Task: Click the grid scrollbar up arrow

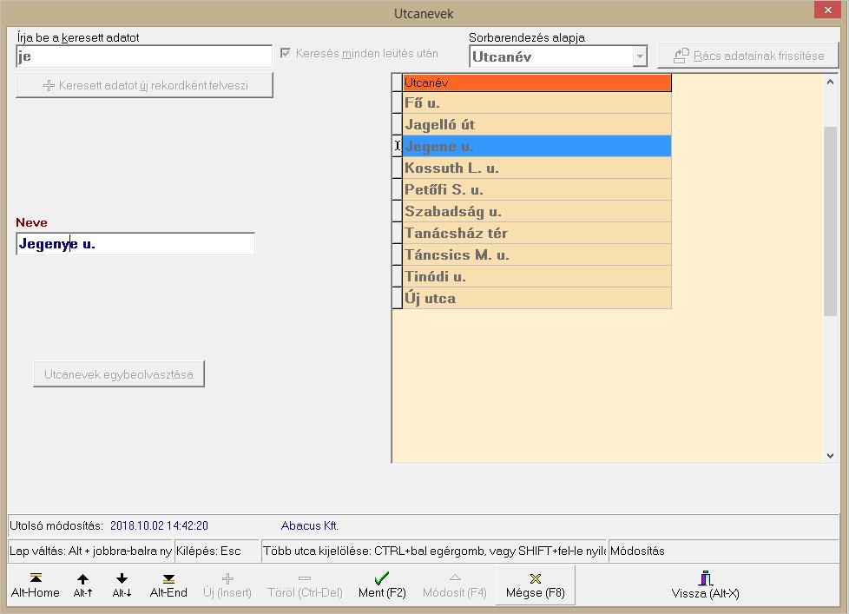Action: point(830,83)
